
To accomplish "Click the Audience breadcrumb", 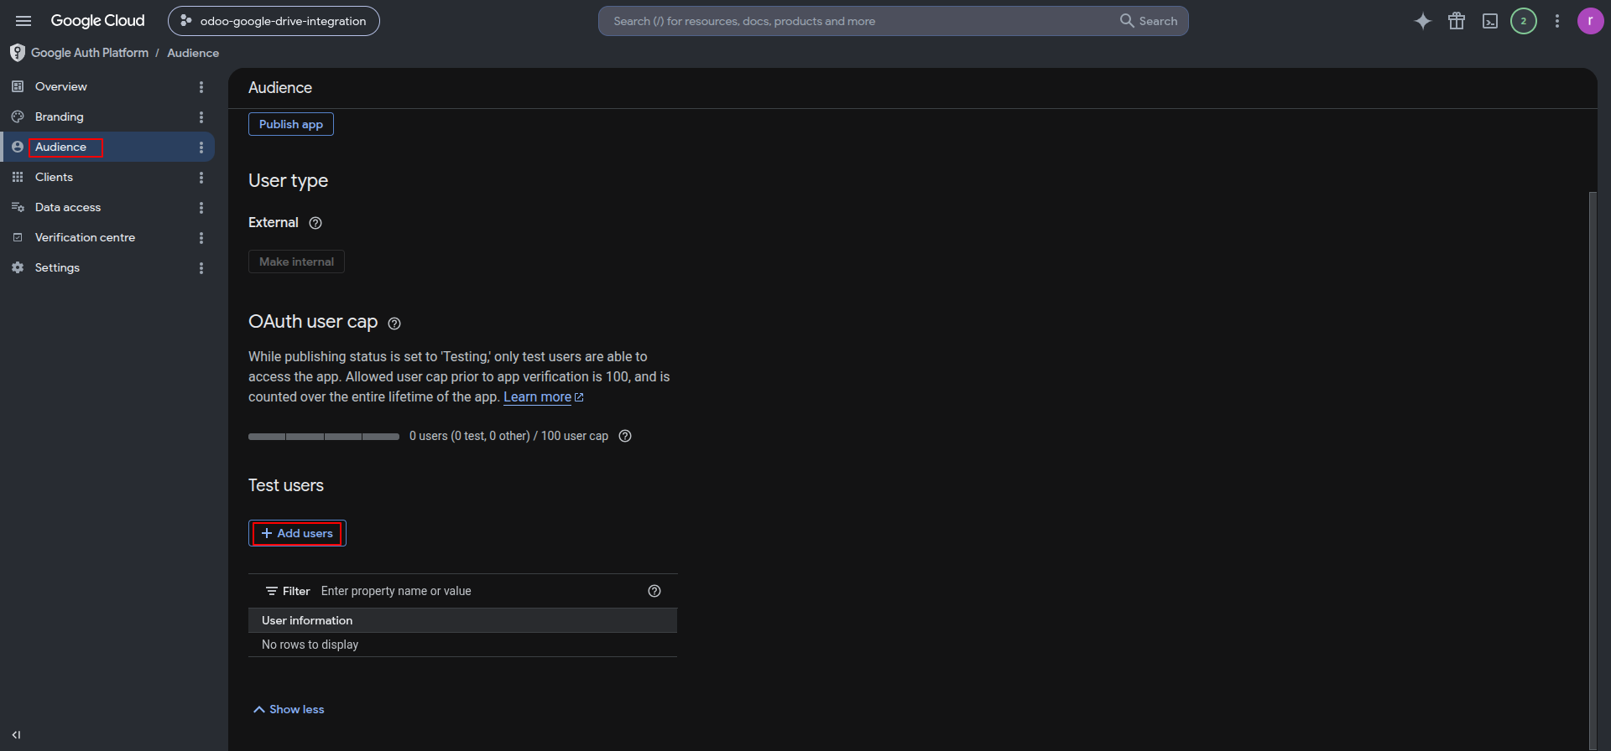I will click(x=193, y=53).
